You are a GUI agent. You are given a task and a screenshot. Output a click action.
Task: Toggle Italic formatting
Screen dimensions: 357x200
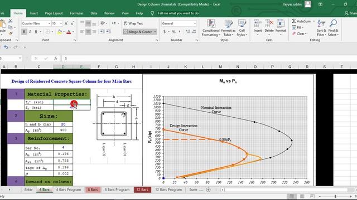coord(30,32)
